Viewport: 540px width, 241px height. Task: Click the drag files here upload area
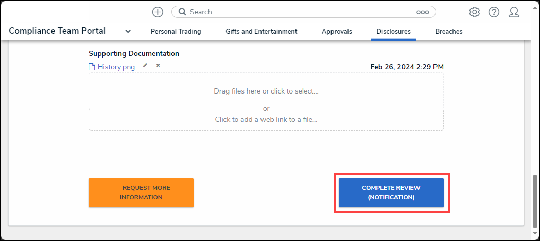click(266, 91)
